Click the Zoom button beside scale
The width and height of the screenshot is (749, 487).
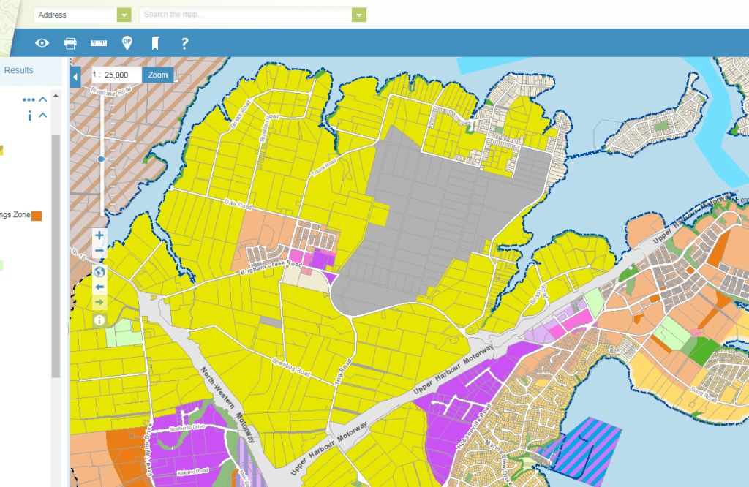pyautogui.click(x=158, y=75)
